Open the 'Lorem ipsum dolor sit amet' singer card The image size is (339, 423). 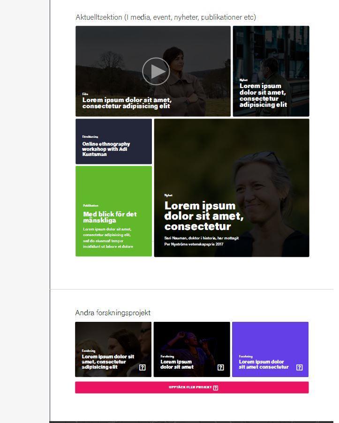point(192,349)
